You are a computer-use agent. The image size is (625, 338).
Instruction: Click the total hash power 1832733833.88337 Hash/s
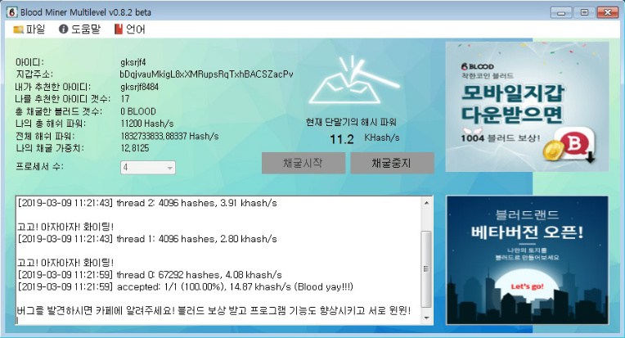(169, 136)
